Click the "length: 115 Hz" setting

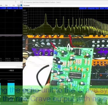point(13,8)
